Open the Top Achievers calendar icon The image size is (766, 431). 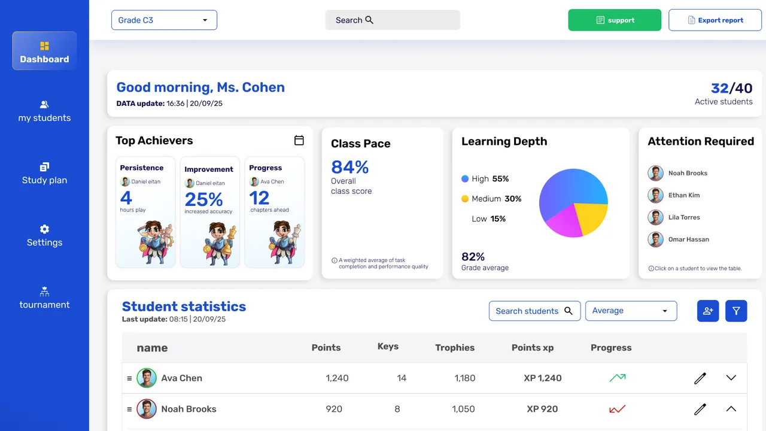click(x=299, y=140)
